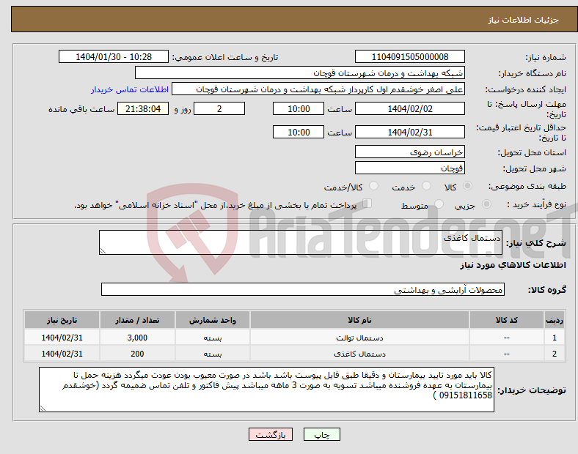Viewport: 578px width, 454px height.
Task: Select the کالا radio button
Action: (467, 186)
